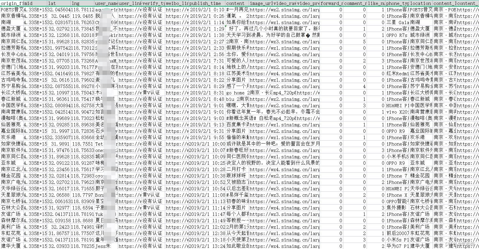This screenshot has height=249, width=479.
Task: Click origin column cell 拉德芳斯
Action: point(12,48)
